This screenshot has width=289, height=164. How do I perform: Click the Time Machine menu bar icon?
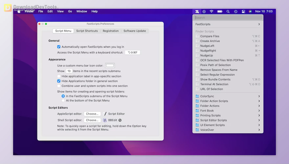coord(236,12)
